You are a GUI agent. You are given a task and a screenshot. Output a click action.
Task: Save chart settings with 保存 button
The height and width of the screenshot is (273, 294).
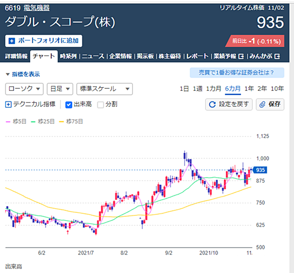[270, 104]
